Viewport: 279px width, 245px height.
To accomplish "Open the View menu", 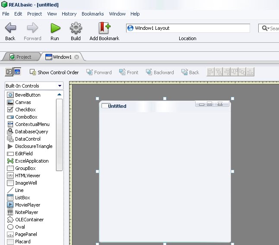I will tap(52, 14).
